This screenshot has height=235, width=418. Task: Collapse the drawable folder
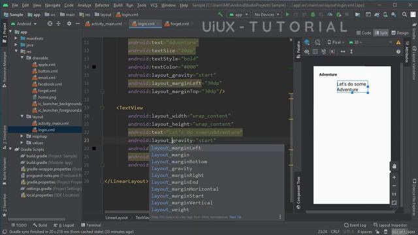[22, 57]
